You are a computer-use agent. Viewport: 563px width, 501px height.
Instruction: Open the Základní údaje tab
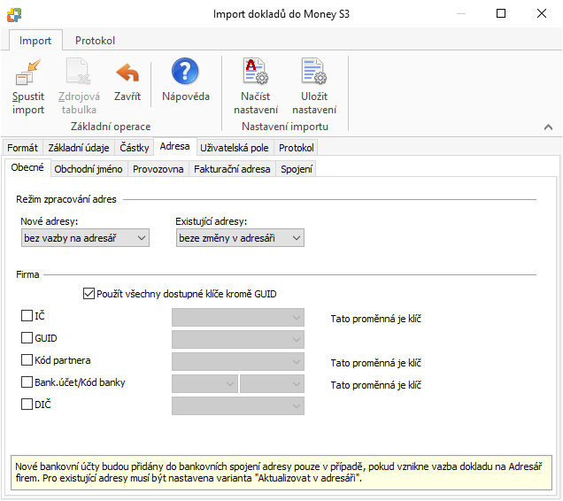point(79,148)
